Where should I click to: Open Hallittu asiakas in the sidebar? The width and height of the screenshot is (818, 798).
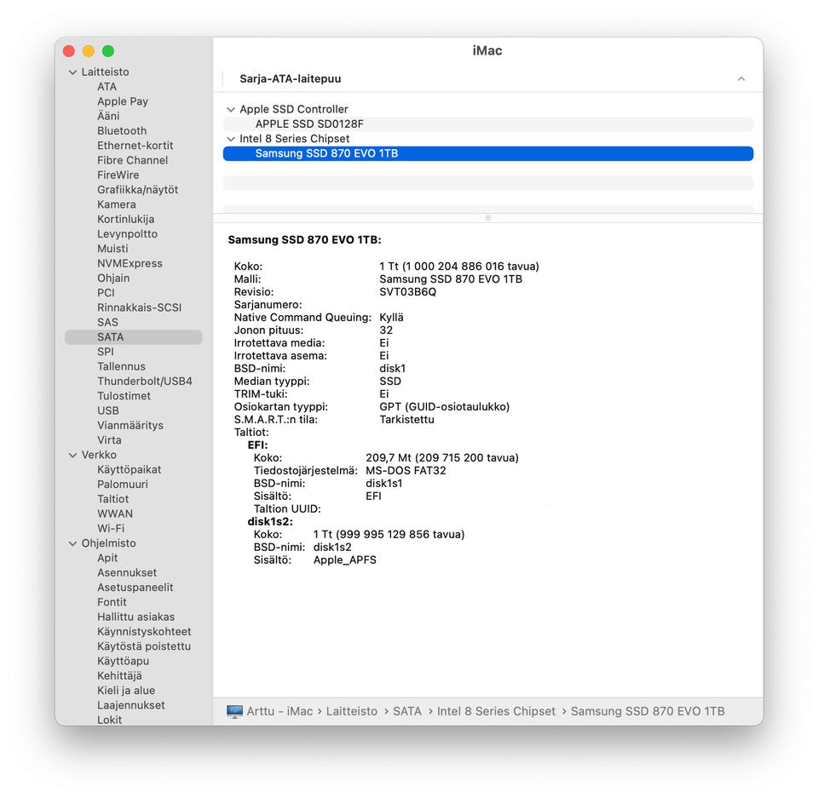[136, 617]
